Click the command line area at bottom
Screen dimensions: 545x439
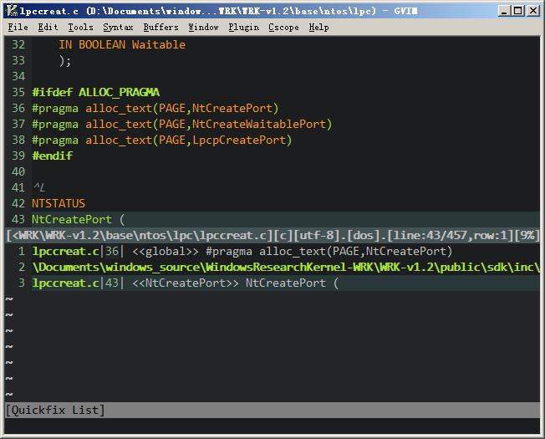(272, 426)
